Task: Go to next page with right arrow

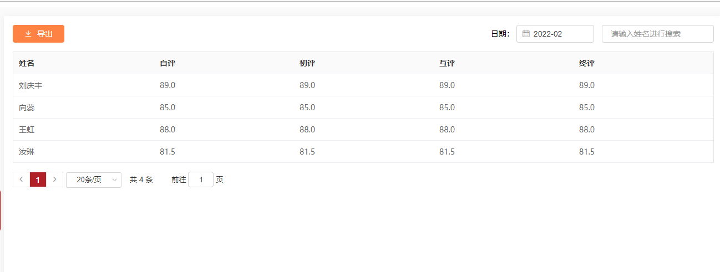Action: (x=54, y=179)
